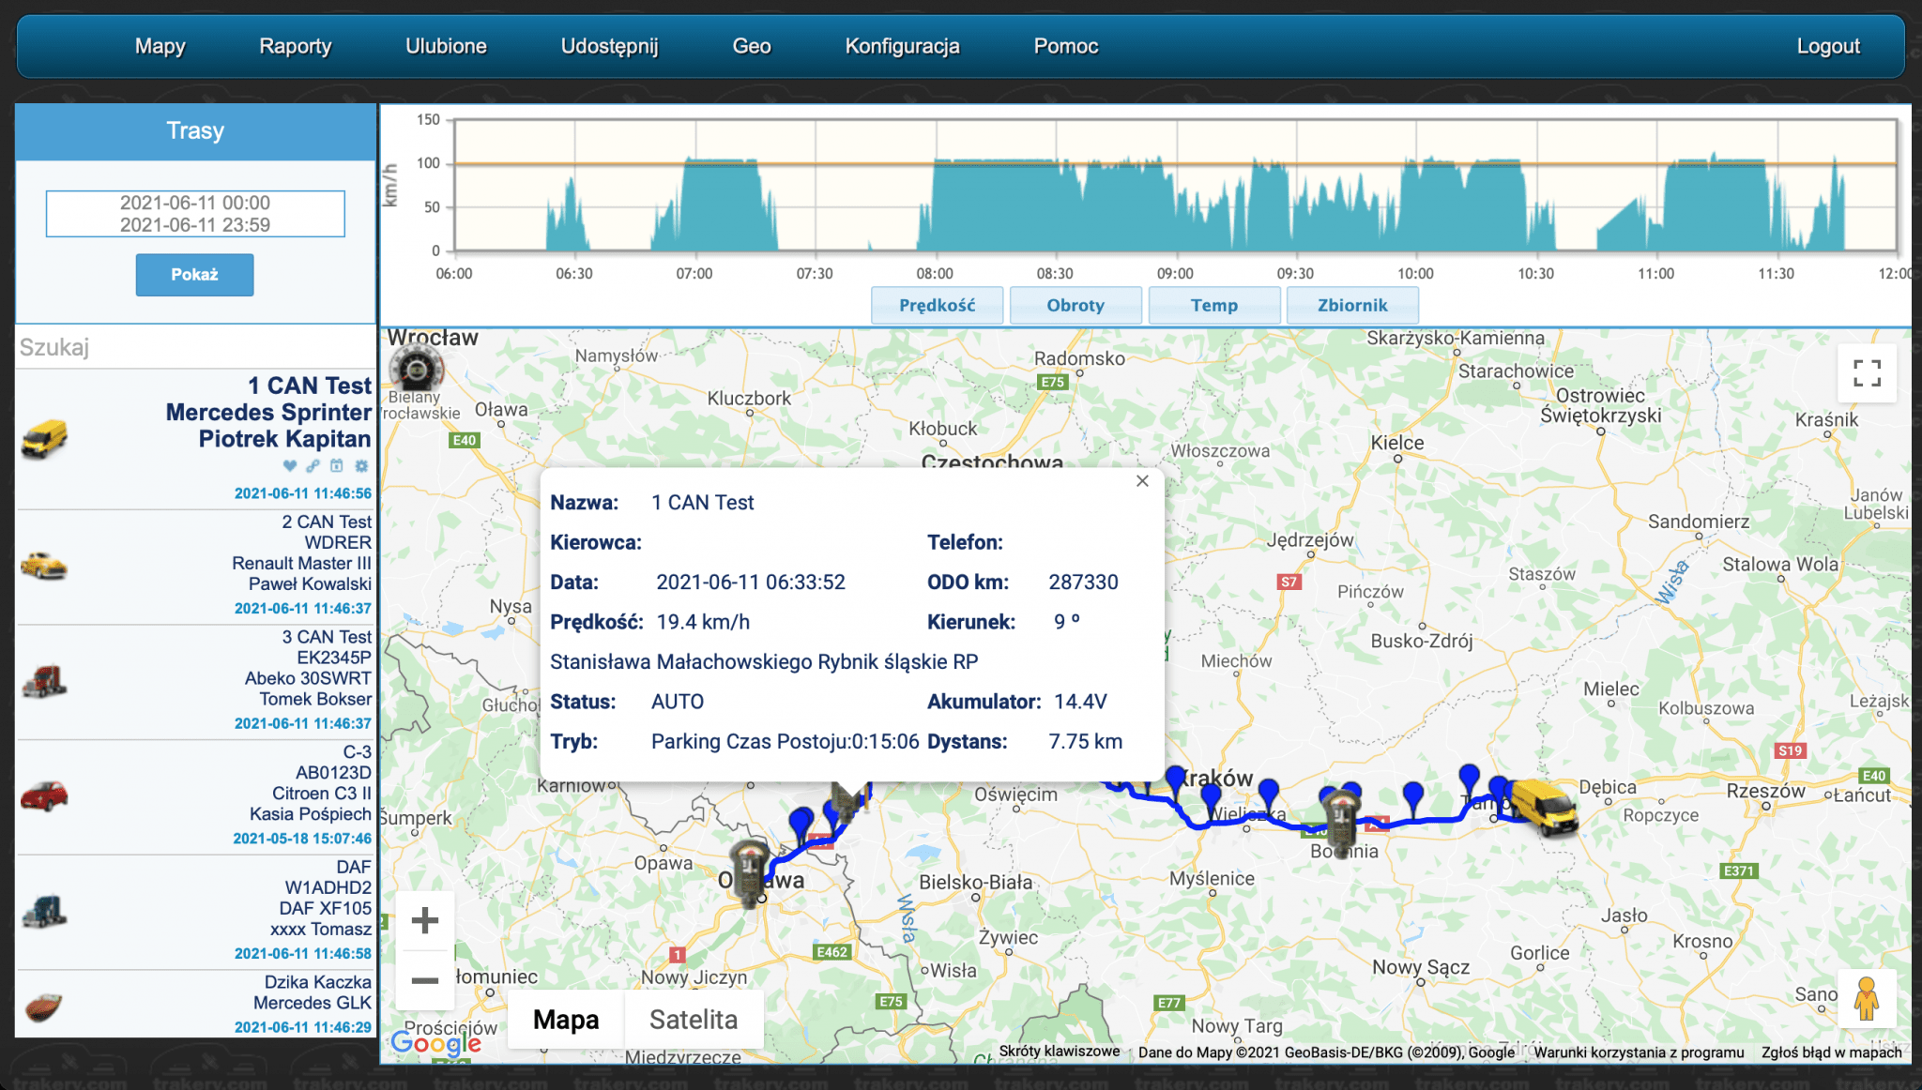Zoom in the map with plus button

tap(425, 920)
